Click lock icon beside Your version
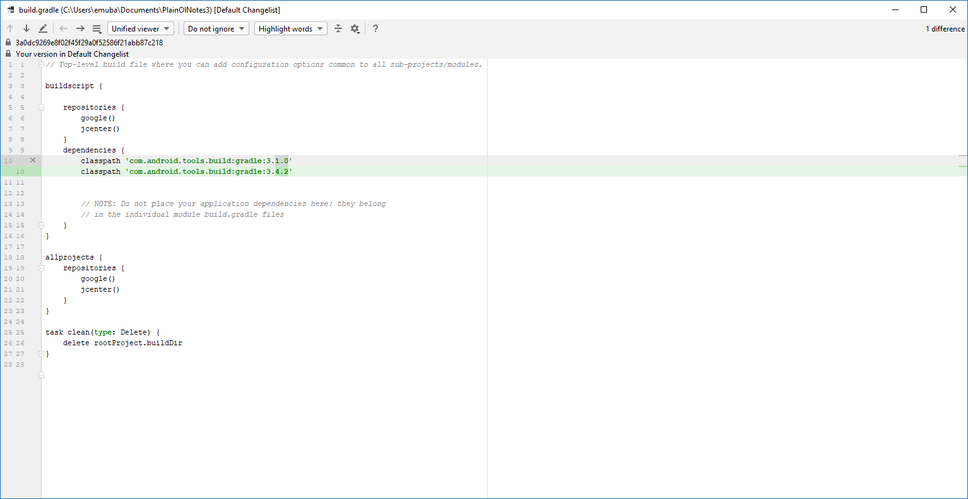Viewport: 968px width, 499px height. (8, 54)
